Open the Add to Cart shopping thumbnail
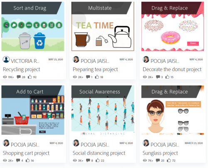This screenshot has width=208, height=168. pos(33,110)
